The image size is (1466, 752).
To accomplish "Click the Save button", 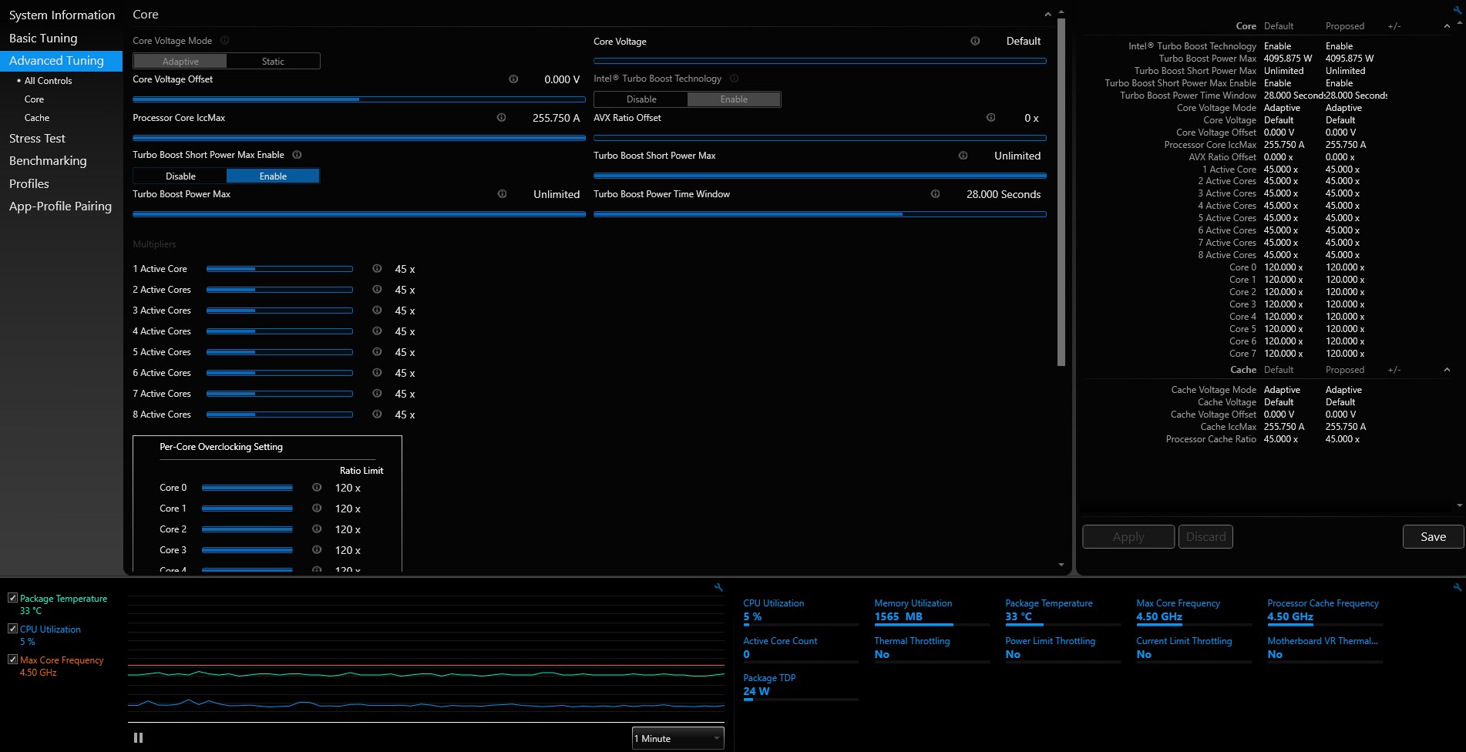I will [1433, 537].
